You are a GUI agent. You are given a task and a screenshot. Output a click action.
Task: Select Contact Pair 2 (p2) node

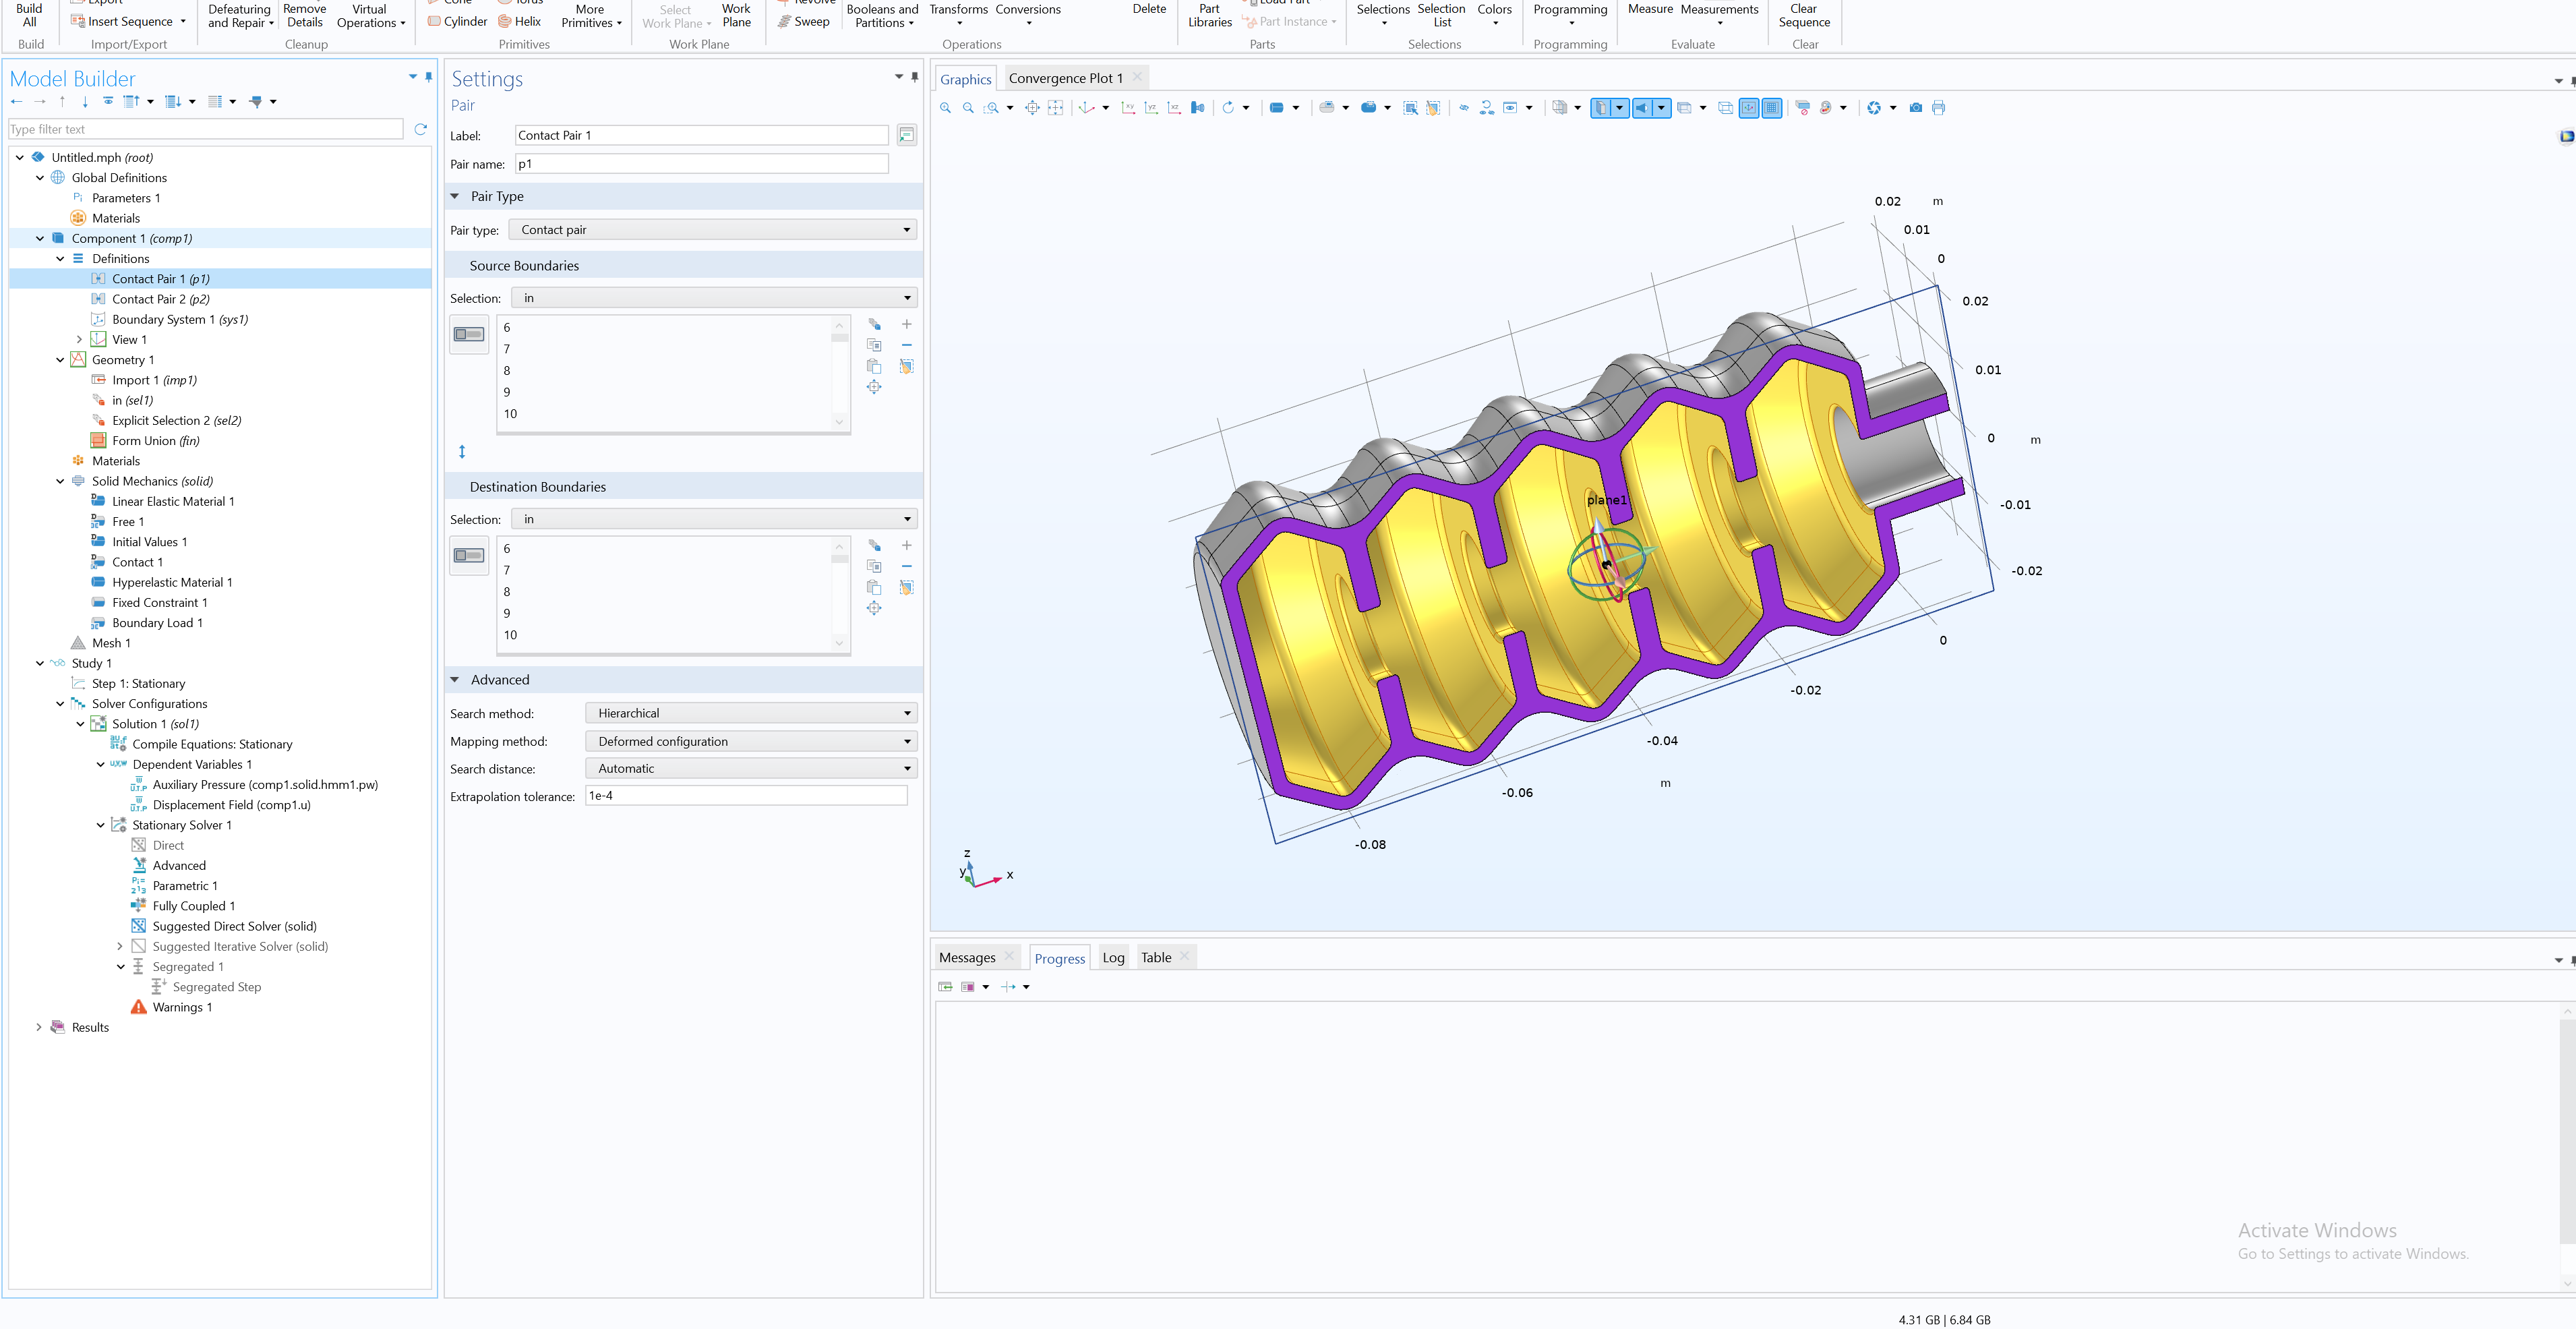point(160,299)
